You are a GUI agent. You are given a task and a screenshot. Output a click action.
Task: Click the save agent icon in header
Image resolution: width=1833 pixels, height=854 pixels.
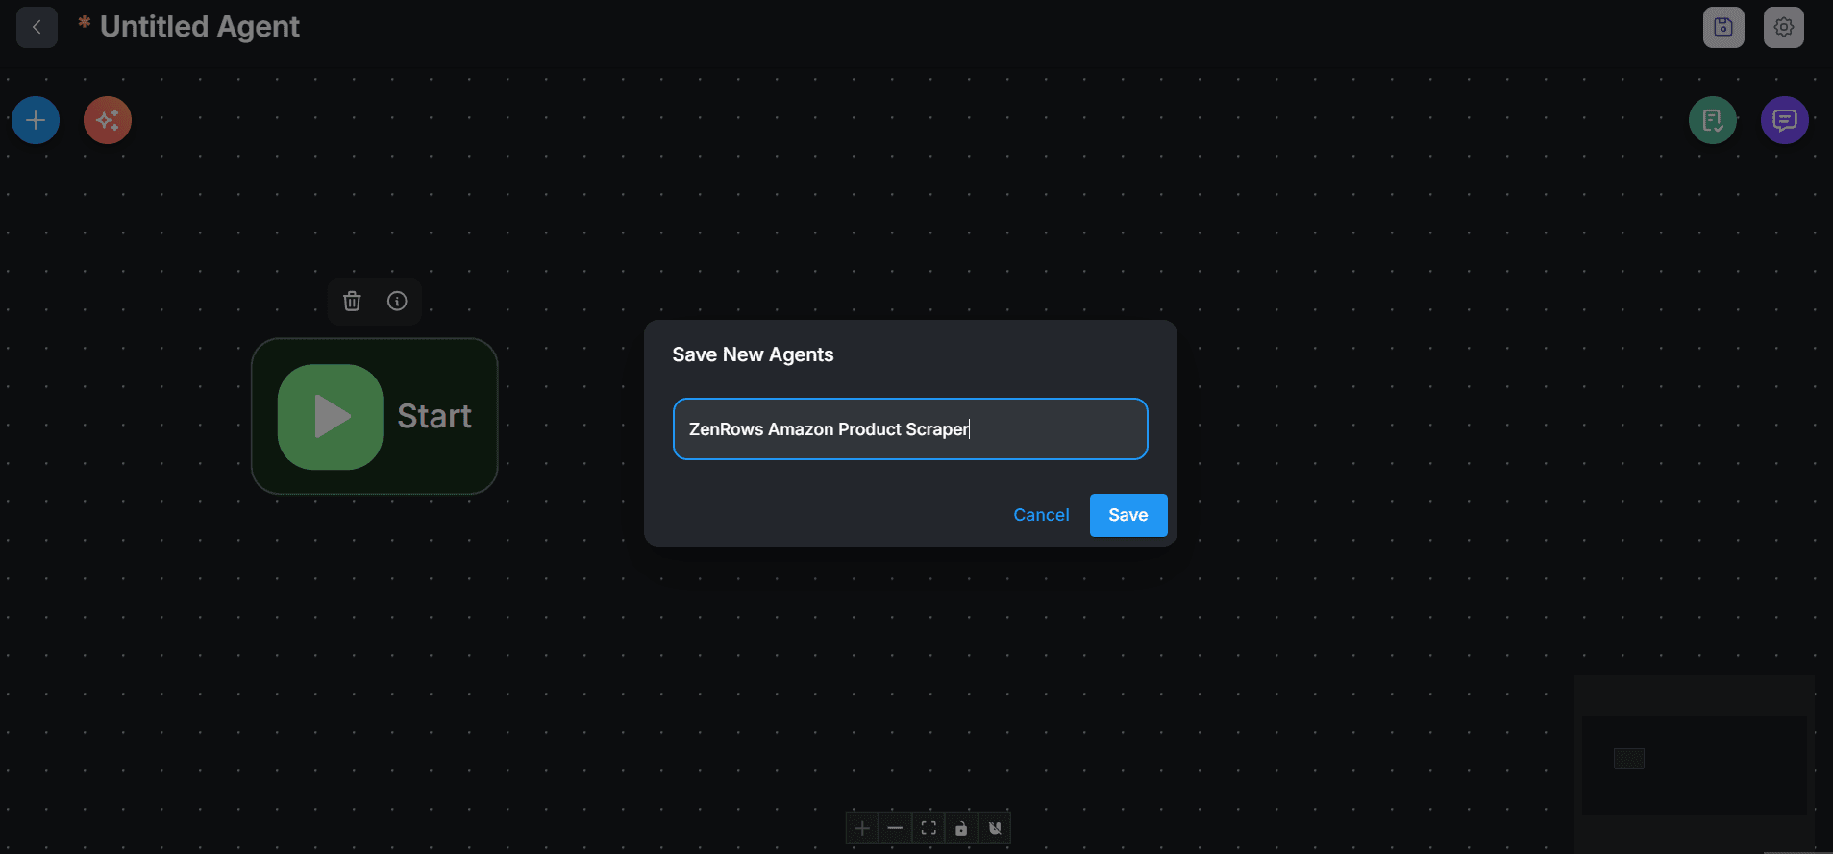[1723, 27]
